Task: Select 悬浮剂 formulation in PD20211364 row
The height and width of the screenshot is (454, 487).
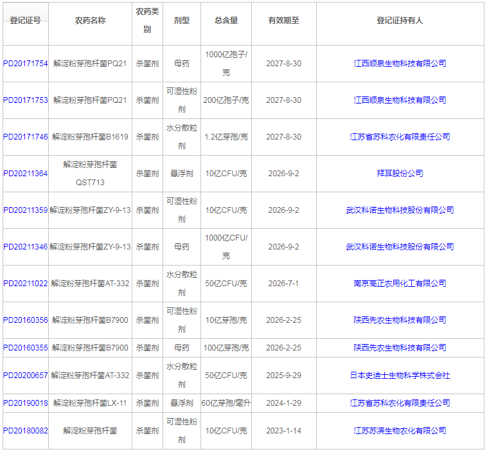Action: (182, 174)
